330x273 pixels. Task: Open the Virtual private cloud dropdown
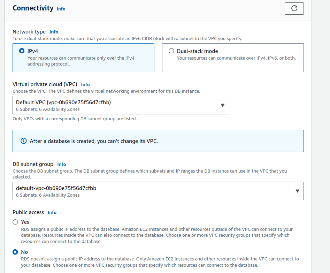click(121, 105)
